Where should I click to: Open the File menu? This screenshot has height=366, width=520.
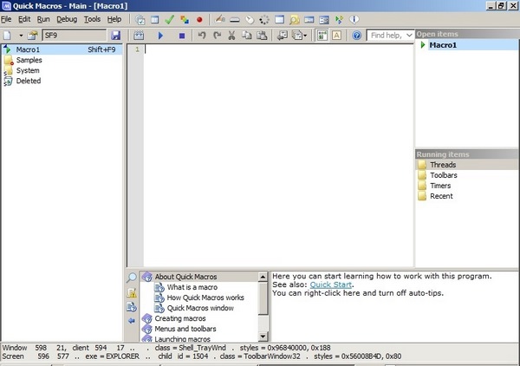[x=6, y=20]
